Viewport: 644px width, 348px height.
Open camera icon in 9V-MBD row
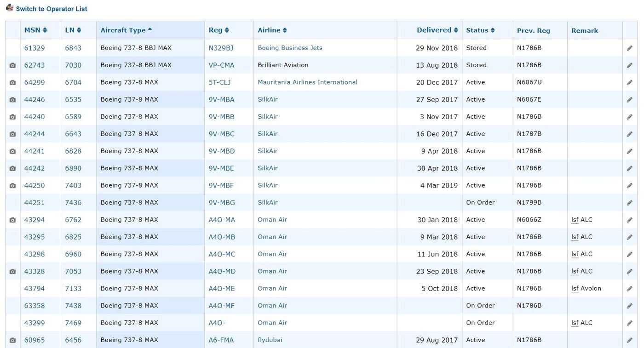point(12,151)
